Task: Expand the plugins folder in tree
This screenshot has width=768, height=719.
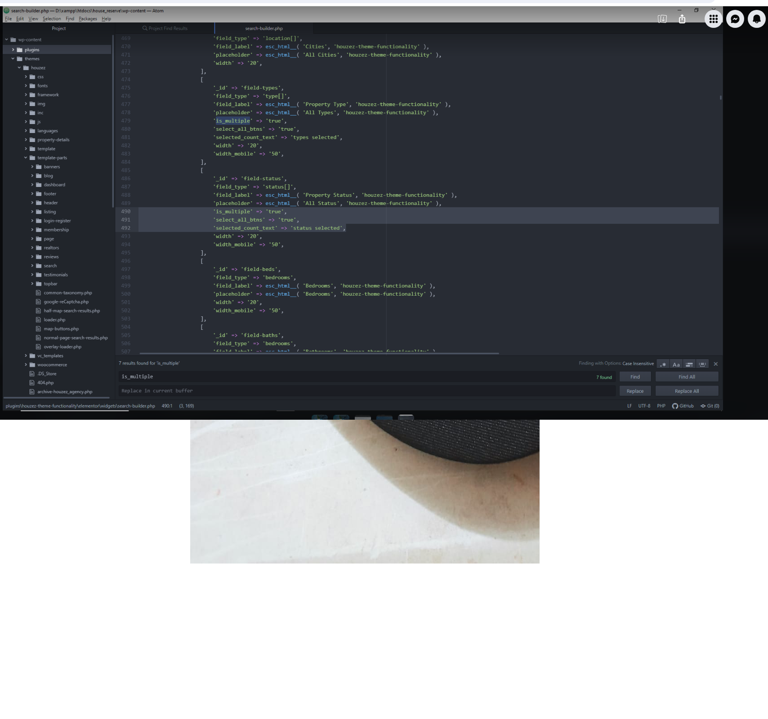Action: (x=13, y=50)
